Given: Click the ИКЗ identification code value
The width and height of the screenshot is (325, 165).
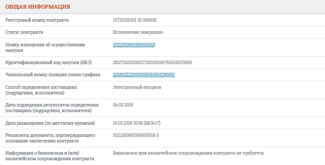Looking at the screenshot, I should [x=152, y=62].
